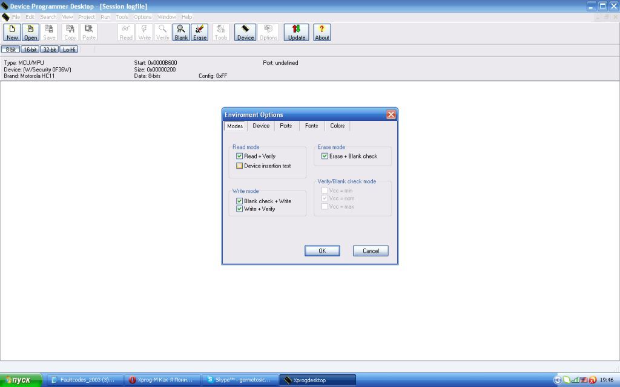Click the Save toolbar button
The height and width of the screenshot is (387, 620).
click(49, 33)
